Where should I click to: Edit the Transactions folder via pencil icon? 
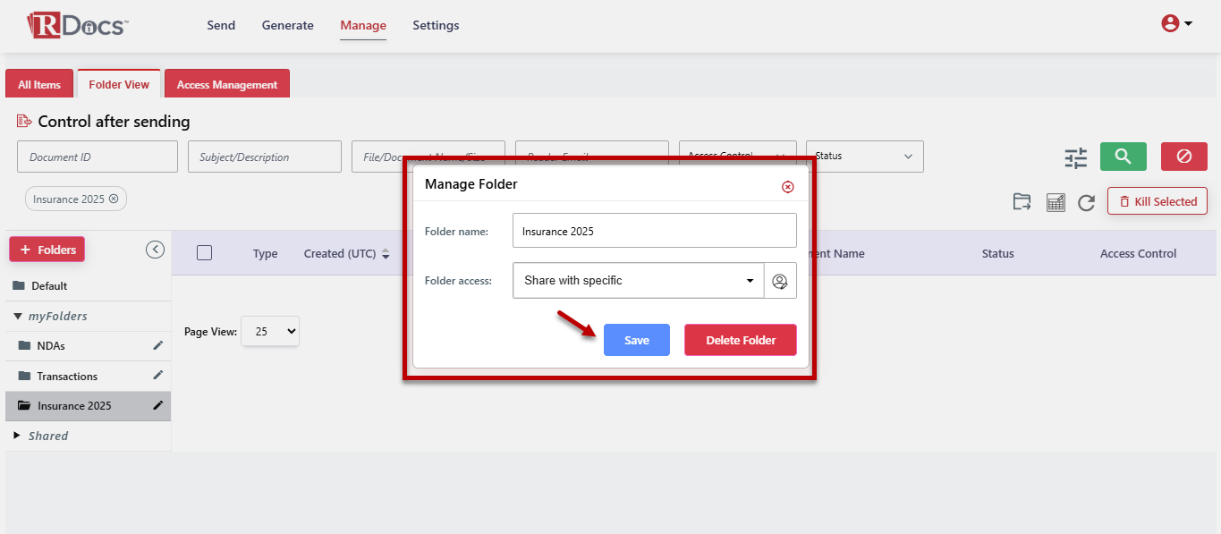pos(158,376)
